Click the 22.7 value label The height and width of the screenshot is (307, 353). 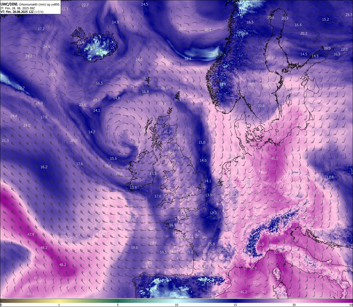[85, 5]
